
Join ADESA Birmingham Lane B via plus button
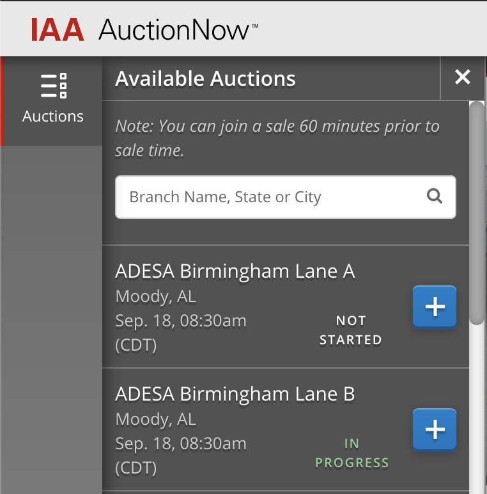coord(435,429)
